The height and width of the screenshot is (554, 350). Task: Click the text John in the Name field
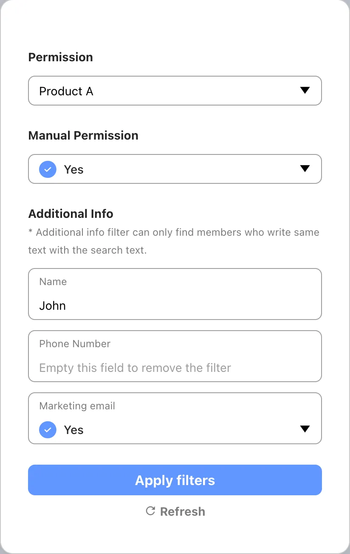pyautogui.click(x=53, y=306)
